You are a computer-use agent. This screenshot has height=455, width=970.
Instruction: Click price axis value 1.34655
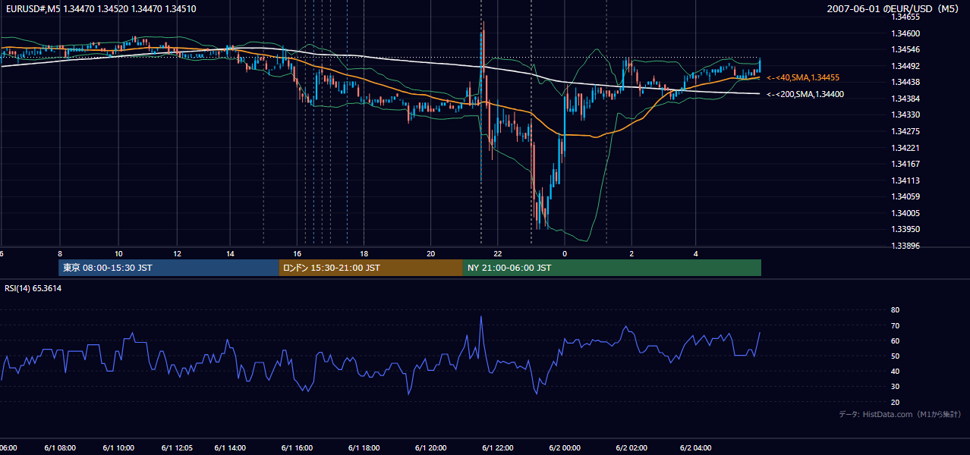tap(905, 17)
